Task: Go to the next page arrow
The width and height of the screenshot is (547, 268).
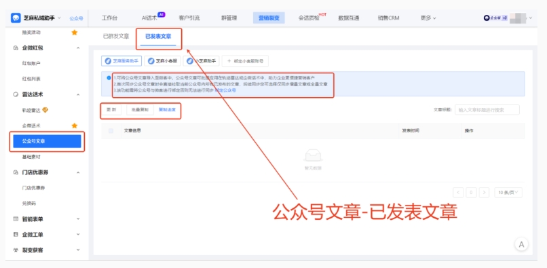Action: pos(484,192)
